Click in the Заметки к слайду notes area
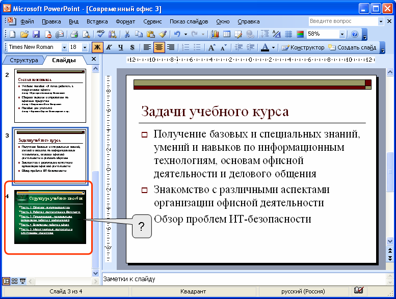This screenshot has width=396, height=299. click(243, 279)
